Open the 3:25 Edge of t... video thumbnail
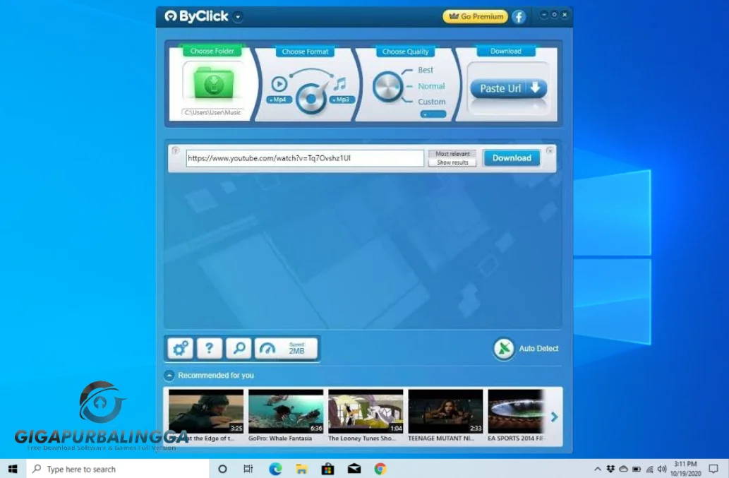 (x=206, y=411)
